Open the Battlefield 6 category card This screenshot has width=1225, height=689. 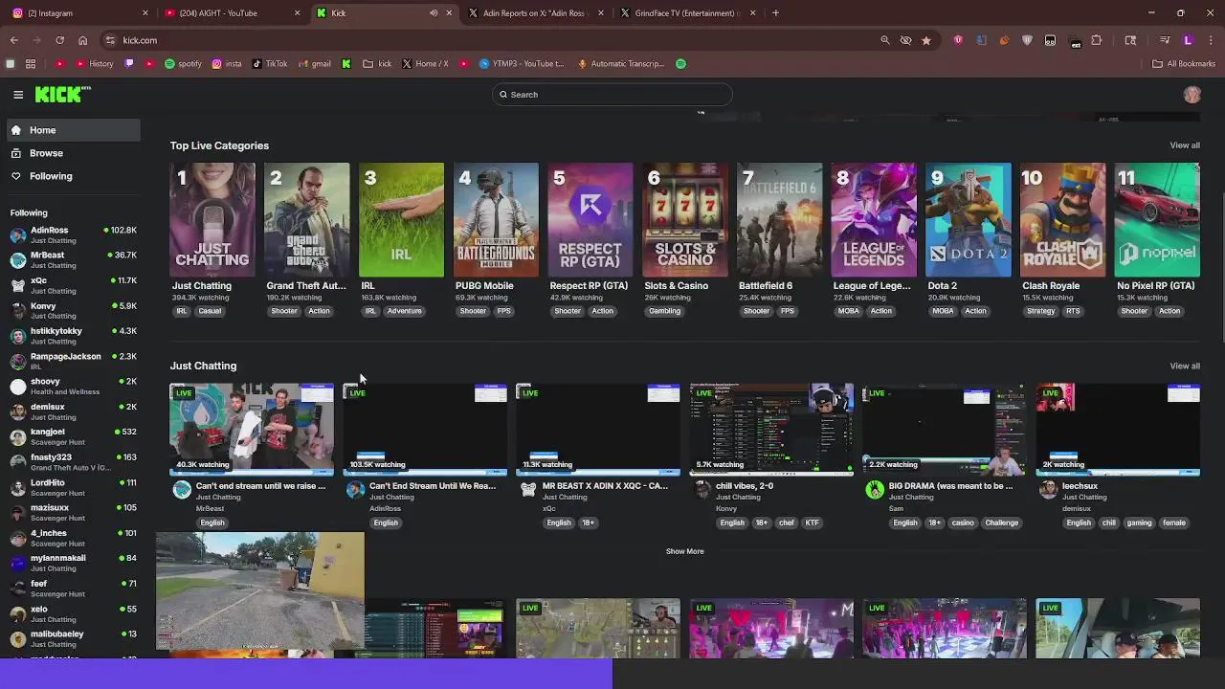coord(779,220)
